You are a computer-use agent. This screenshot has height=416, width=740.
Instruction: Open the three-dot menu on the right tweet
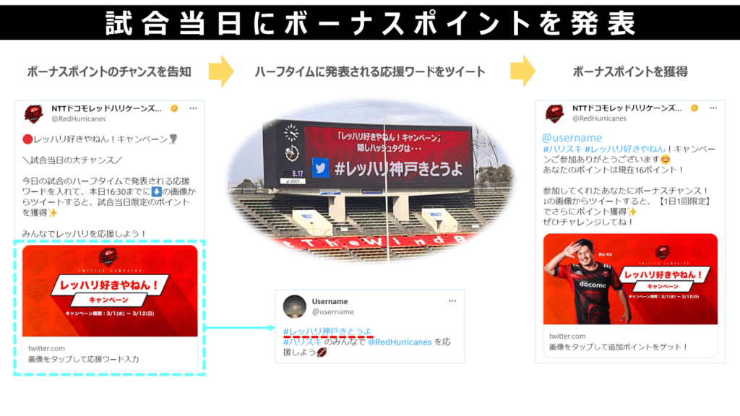coord(713,108)
